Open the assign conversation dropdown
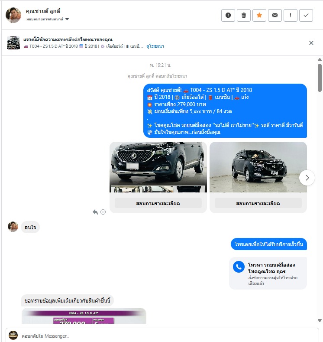 click(48, 19)
